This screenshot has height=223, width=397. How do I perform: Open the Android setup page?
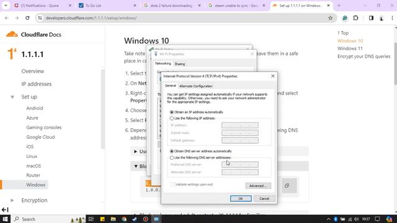point(35,108)
